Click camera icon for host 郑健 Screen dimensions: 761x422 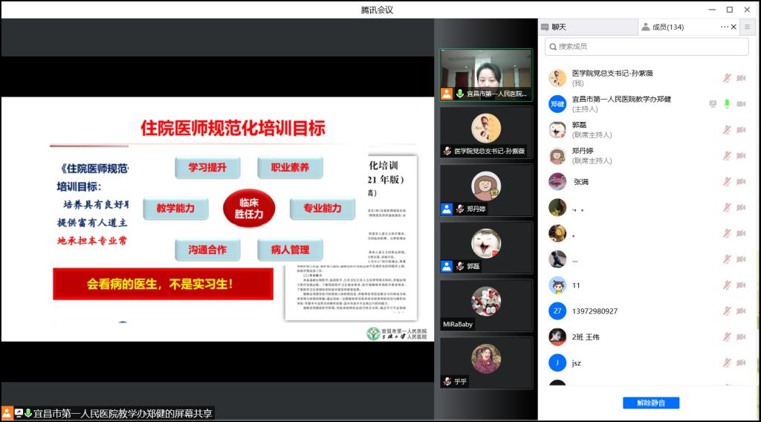tap(741, 104)
